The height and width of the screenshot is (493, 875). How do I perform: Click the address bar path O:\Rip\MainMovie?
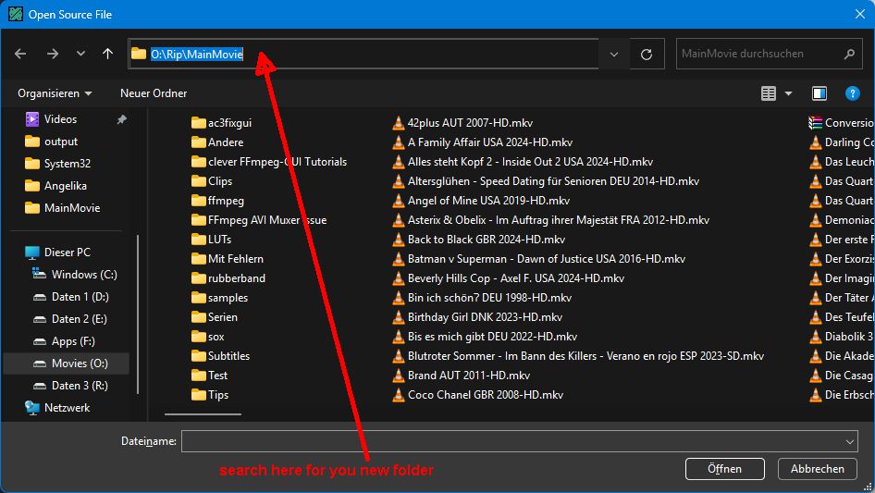coord(197,55)
